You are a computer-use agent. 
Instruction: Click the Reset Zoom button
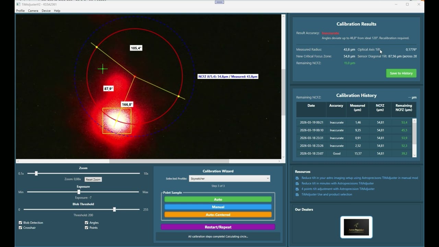click(93, 179)
